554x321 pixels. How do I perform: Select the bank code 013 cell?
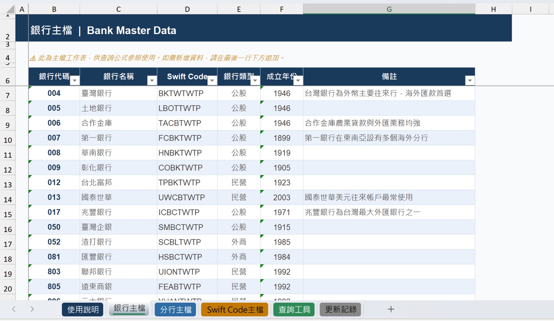(54, 197)
